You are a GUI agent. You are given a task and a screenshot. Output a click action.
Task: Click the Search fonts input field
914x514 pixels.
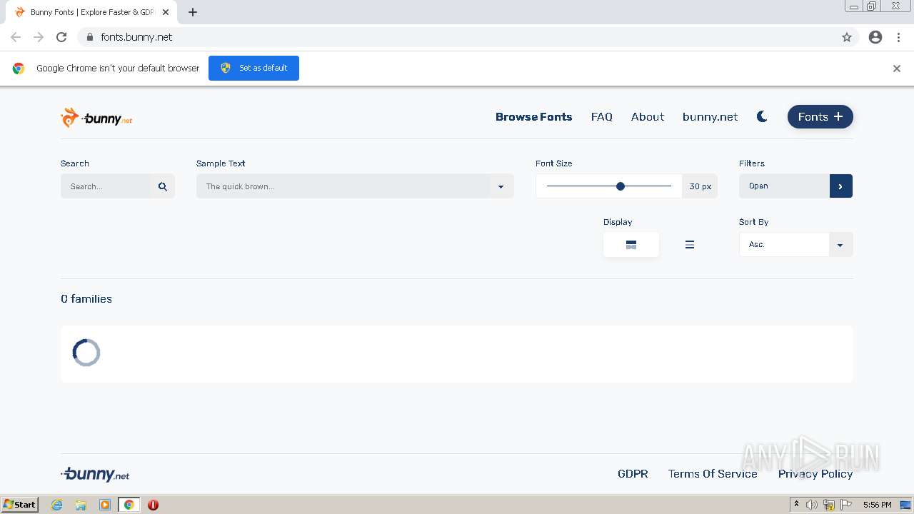tap(106, 186)
